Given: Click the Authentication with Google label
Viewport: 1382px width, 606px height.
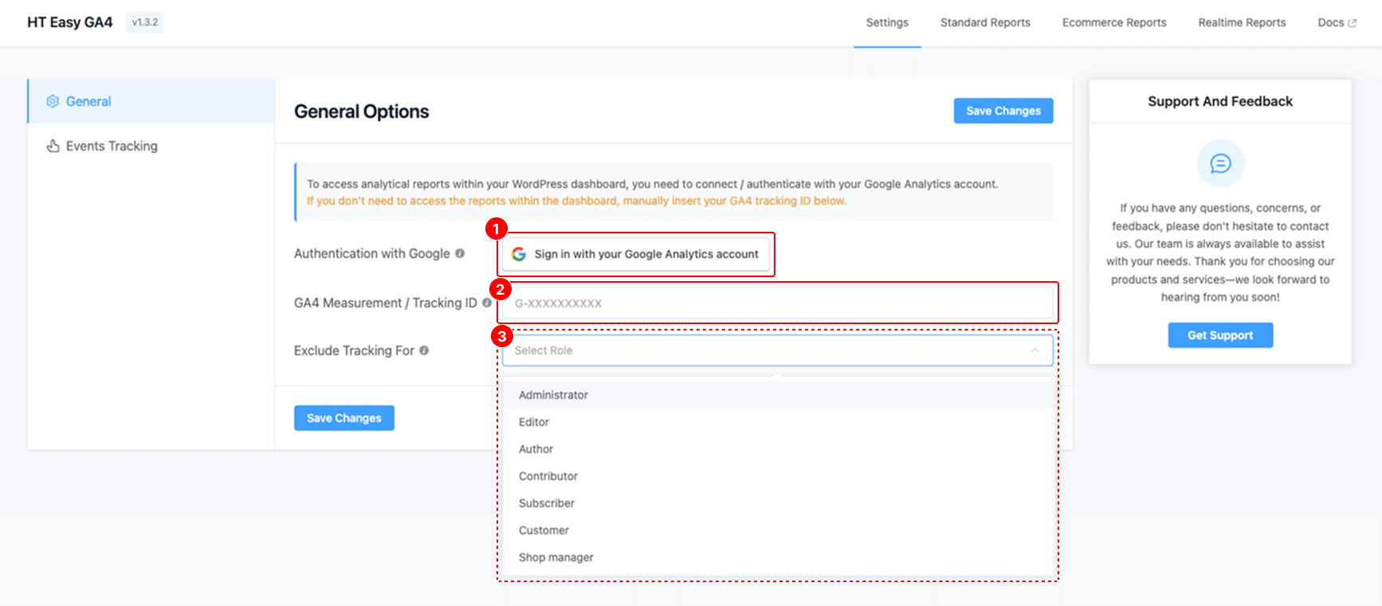Looking at the screenshot, I should tap(372, 253).
